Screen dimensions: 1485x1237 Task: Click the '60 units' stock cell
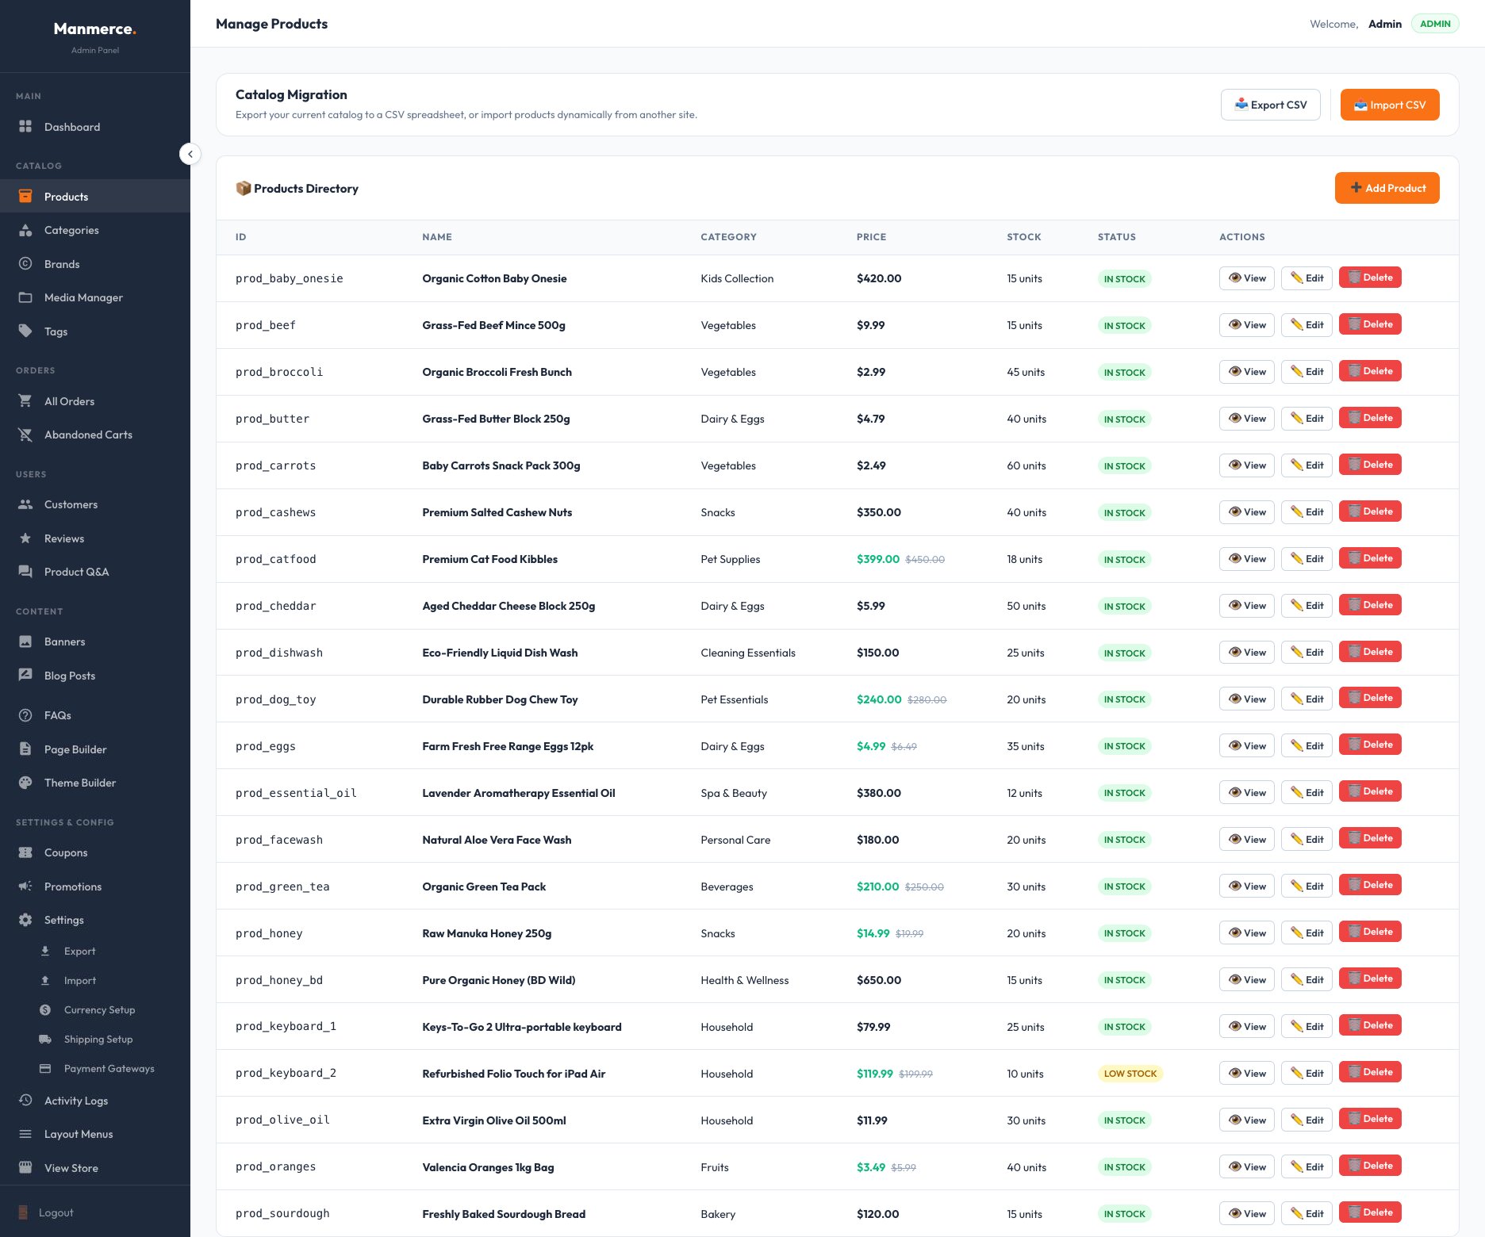pos(1026,465)
